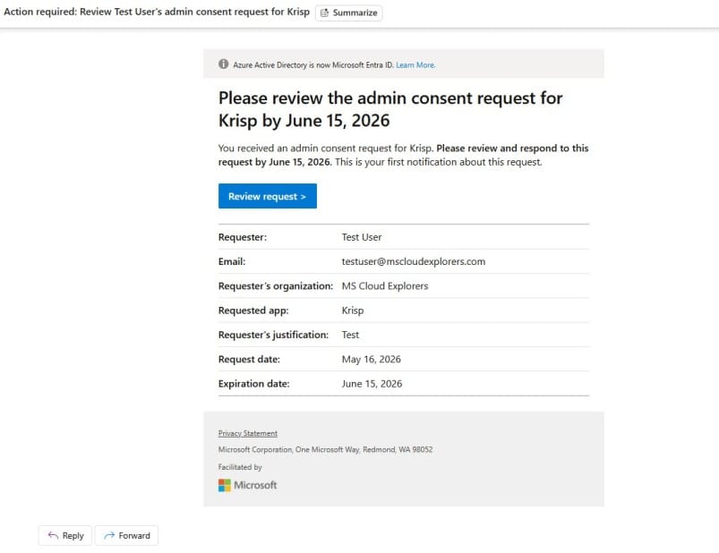Click the 'Azure Active Directory is now Microsoft Entra ID' notice
The width and height of the screenshot is (719, 553).
click(x=313, y=65)
